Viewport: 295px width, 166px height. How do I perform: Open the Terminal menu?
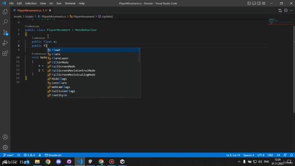70,3
